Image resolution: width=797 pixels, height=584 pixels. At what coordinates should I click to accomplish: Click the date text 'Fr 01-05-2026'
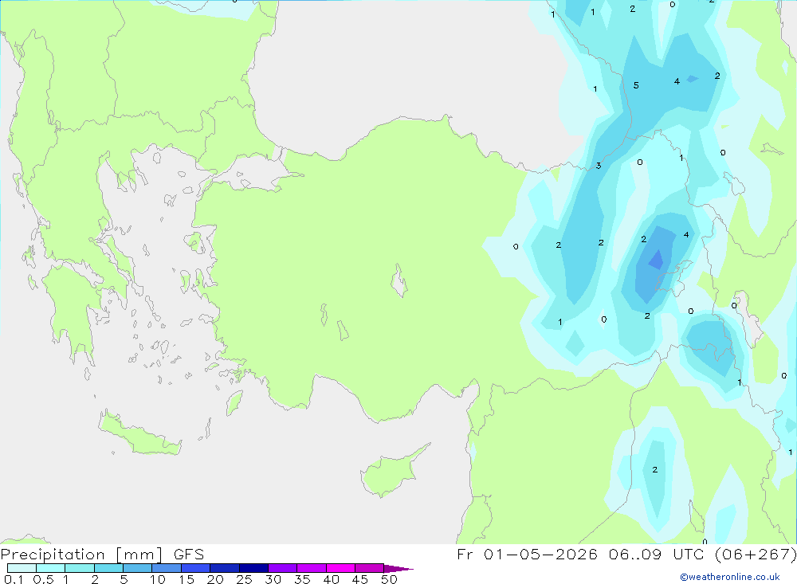pos(527,555)
